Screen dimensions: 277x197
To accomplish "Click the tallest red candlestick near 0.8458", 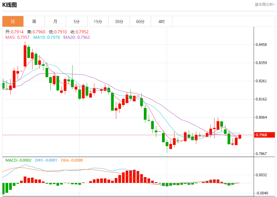I will click(25, 56).
